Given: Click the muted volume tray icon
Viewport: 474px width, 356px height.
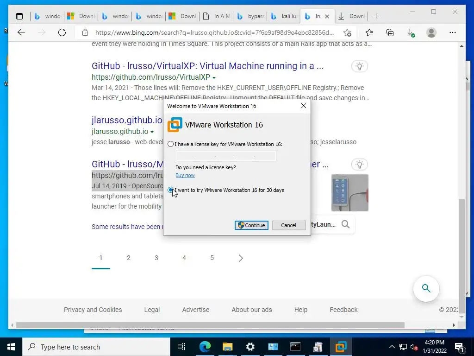Looking at the screenshot, I should point(414,347).
